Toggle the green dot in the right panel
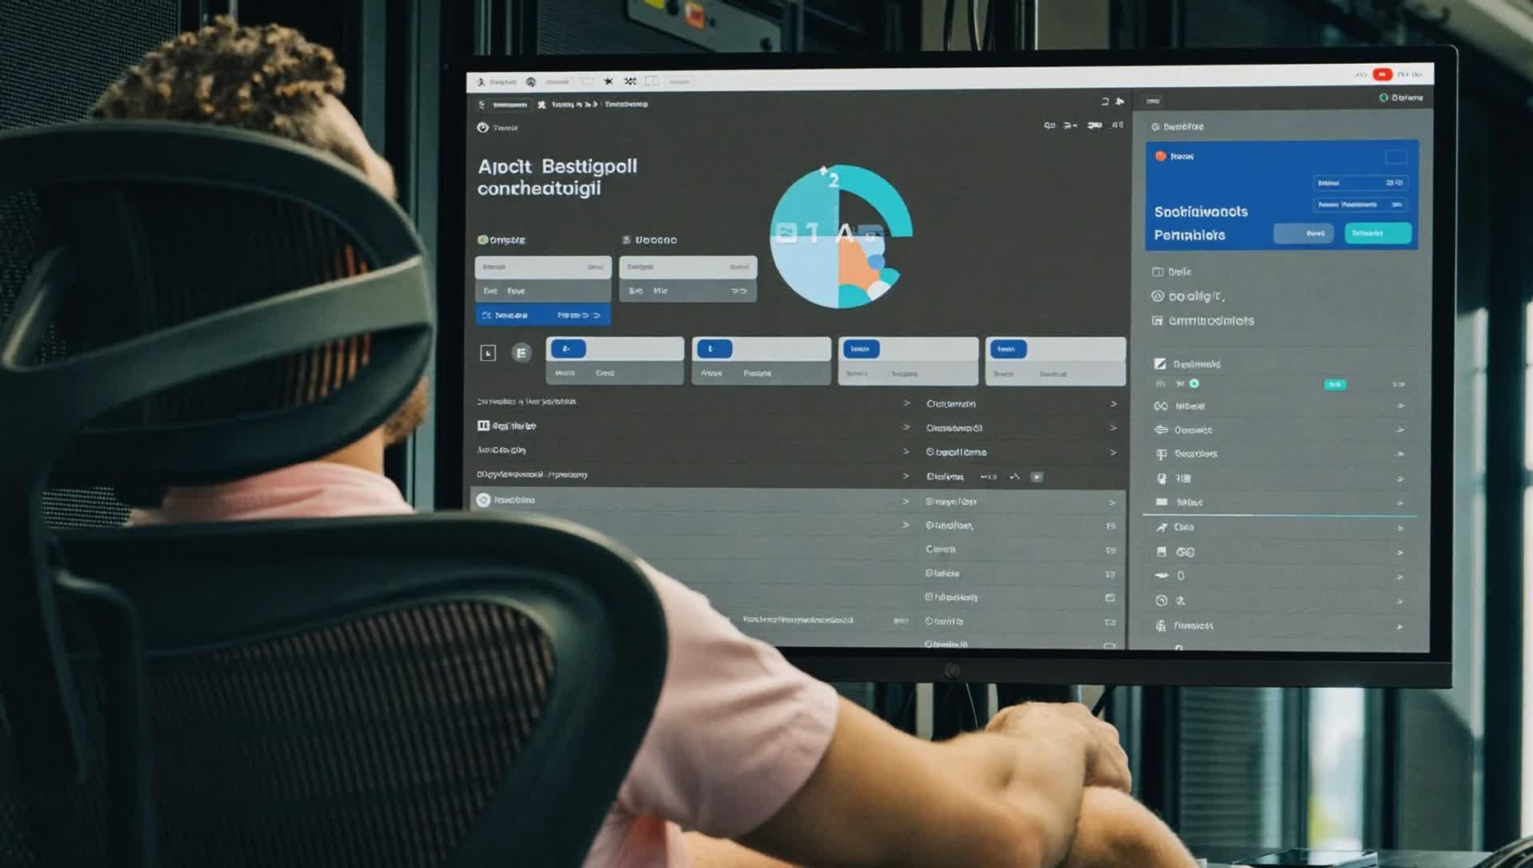The image size is (1533, 868). coord(1194,384)
